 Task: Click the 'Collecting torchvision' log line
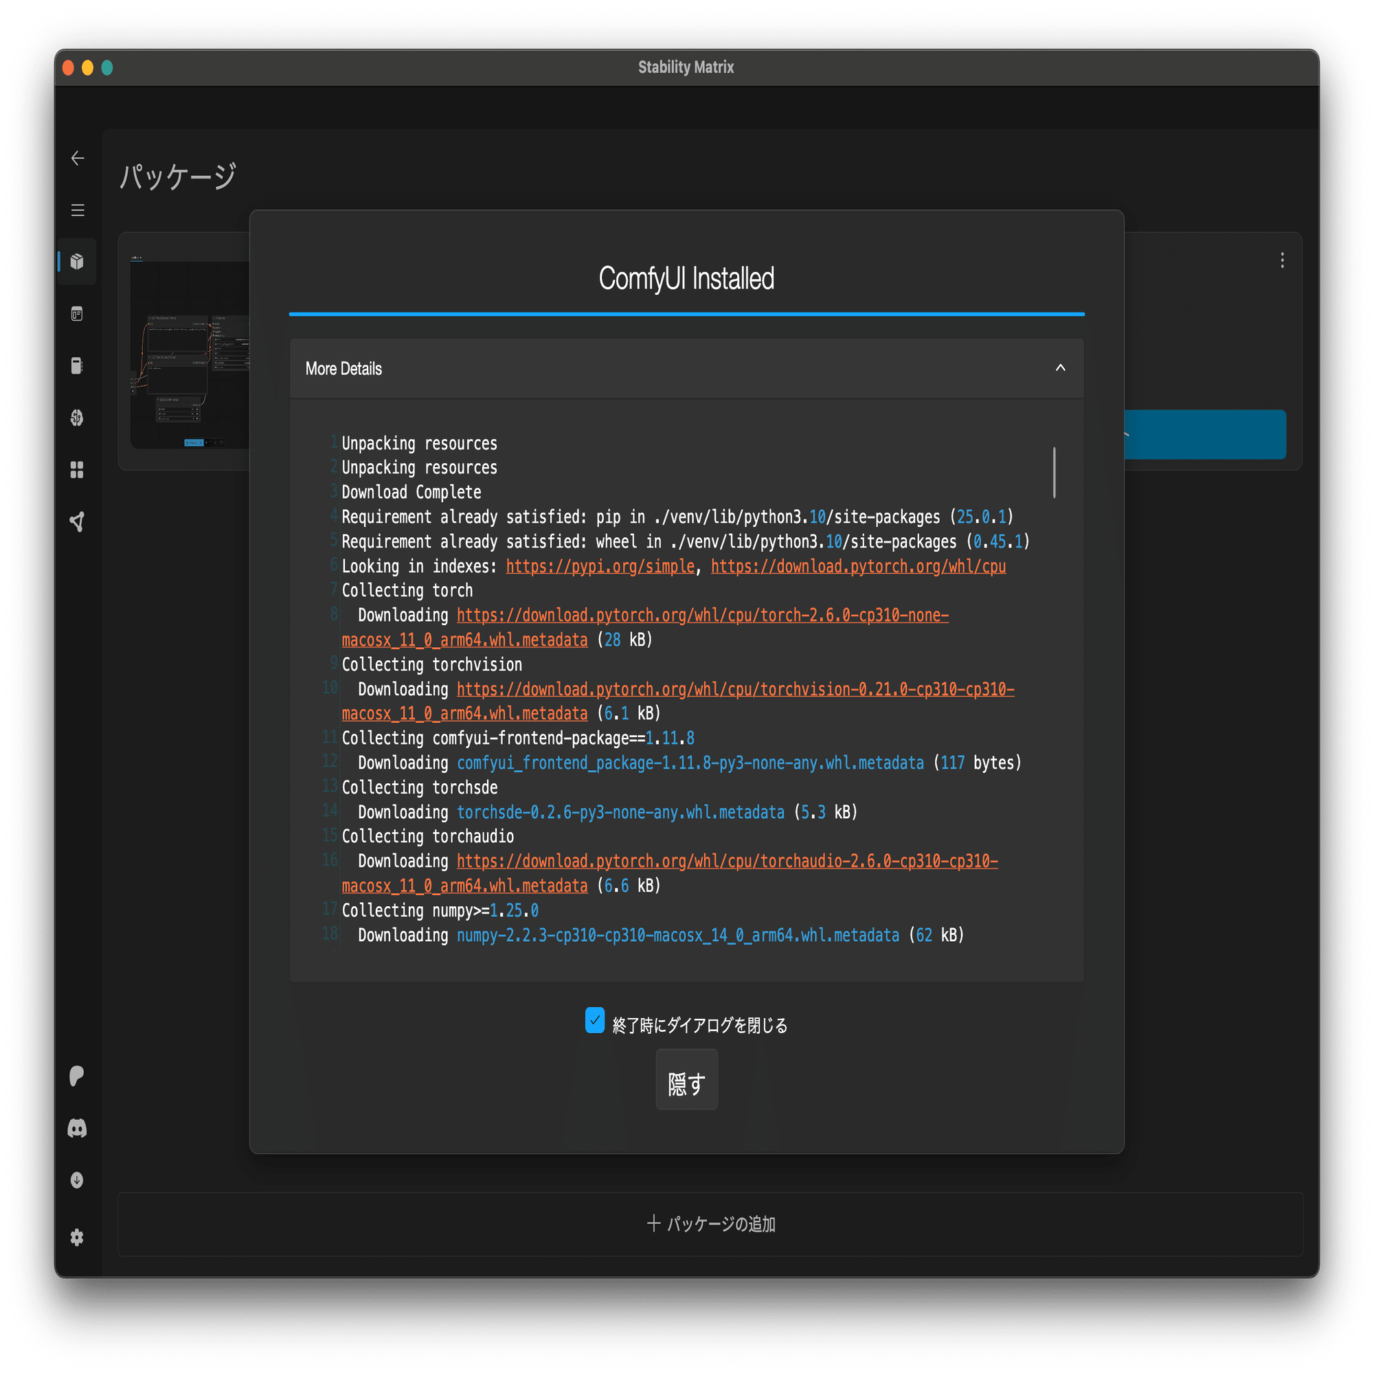point(431,664)
